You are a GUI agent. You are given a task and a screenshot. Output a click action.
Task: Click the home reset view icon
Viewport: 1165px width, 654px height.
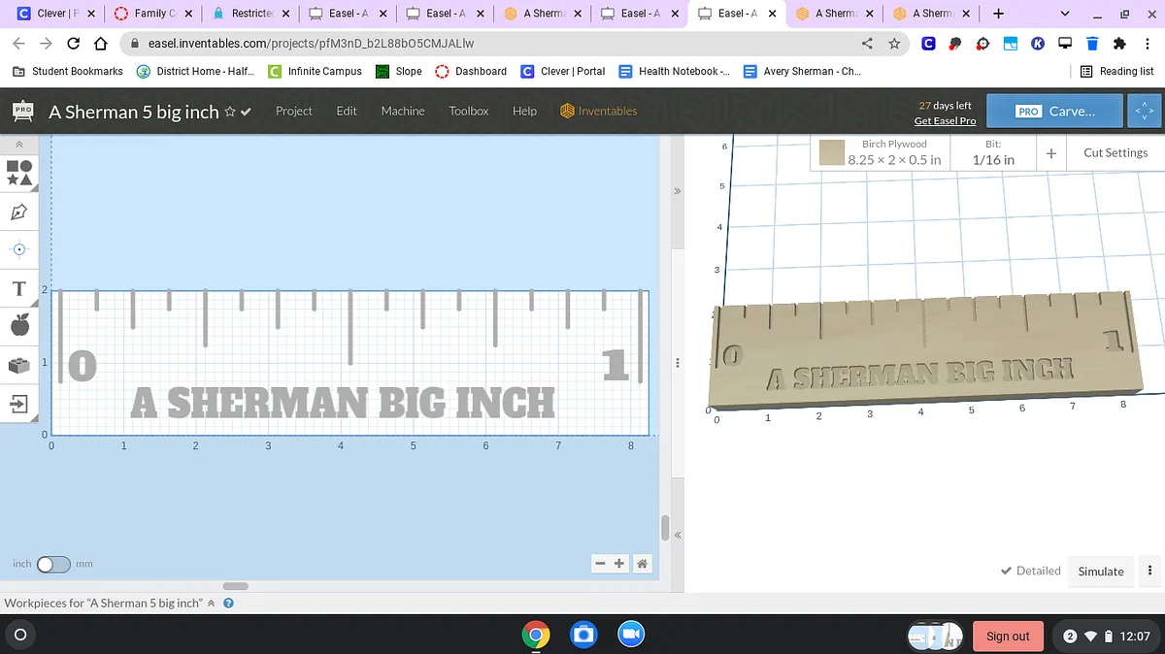tap(642, 564)
